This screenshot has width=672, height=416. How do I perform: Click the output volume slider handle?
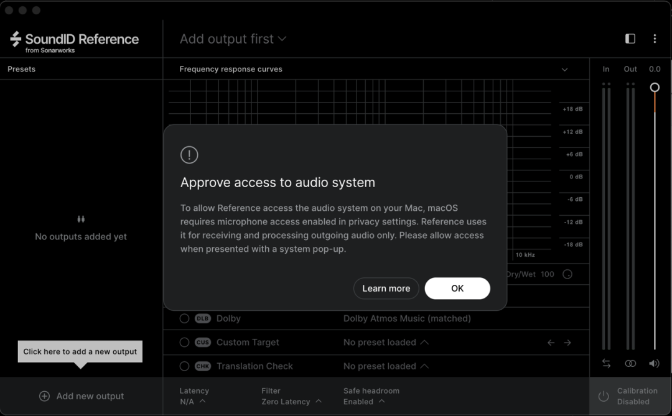pyautogui.click(x=655, y=88)
